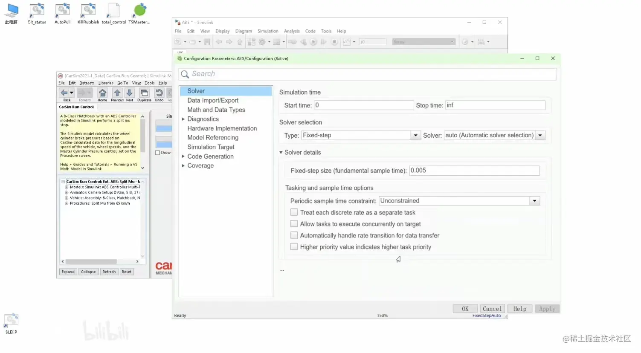Viewport: 641px width, 353px height.
Task: Click Duplicate icon in CarSim toolbar
Action: click(x=144, y=93)
